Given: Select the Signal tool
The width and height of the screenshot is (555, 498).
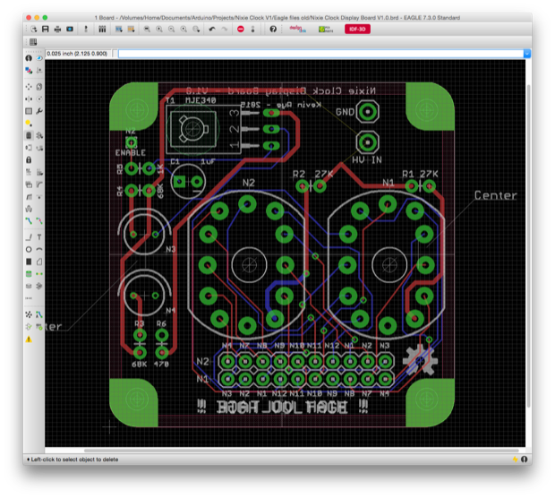Looking at the screenshot, I should pos(39,274).
